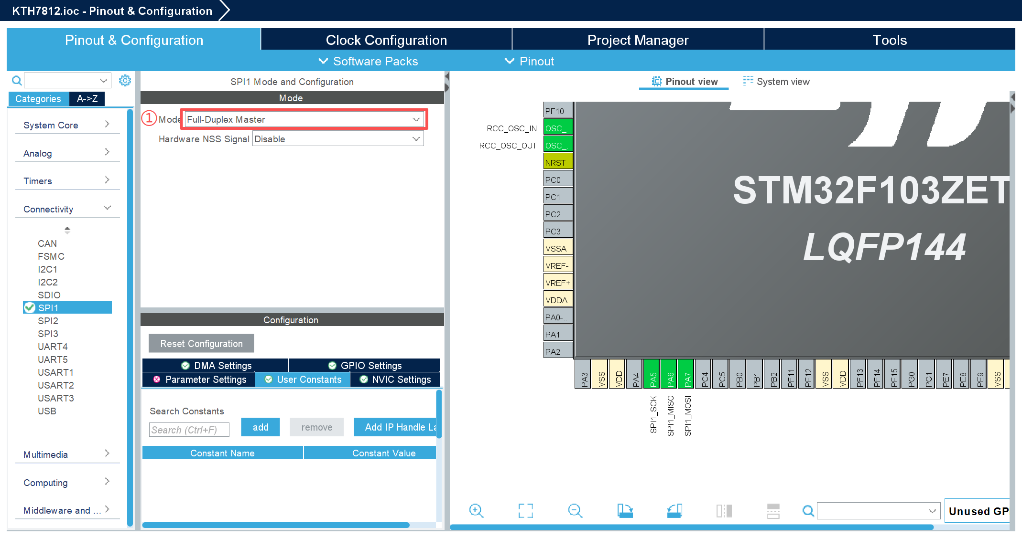Screen dimensions: 1022x538
Task: Click the pinout view horizontal scrollbar
Action: pos(691,527)
